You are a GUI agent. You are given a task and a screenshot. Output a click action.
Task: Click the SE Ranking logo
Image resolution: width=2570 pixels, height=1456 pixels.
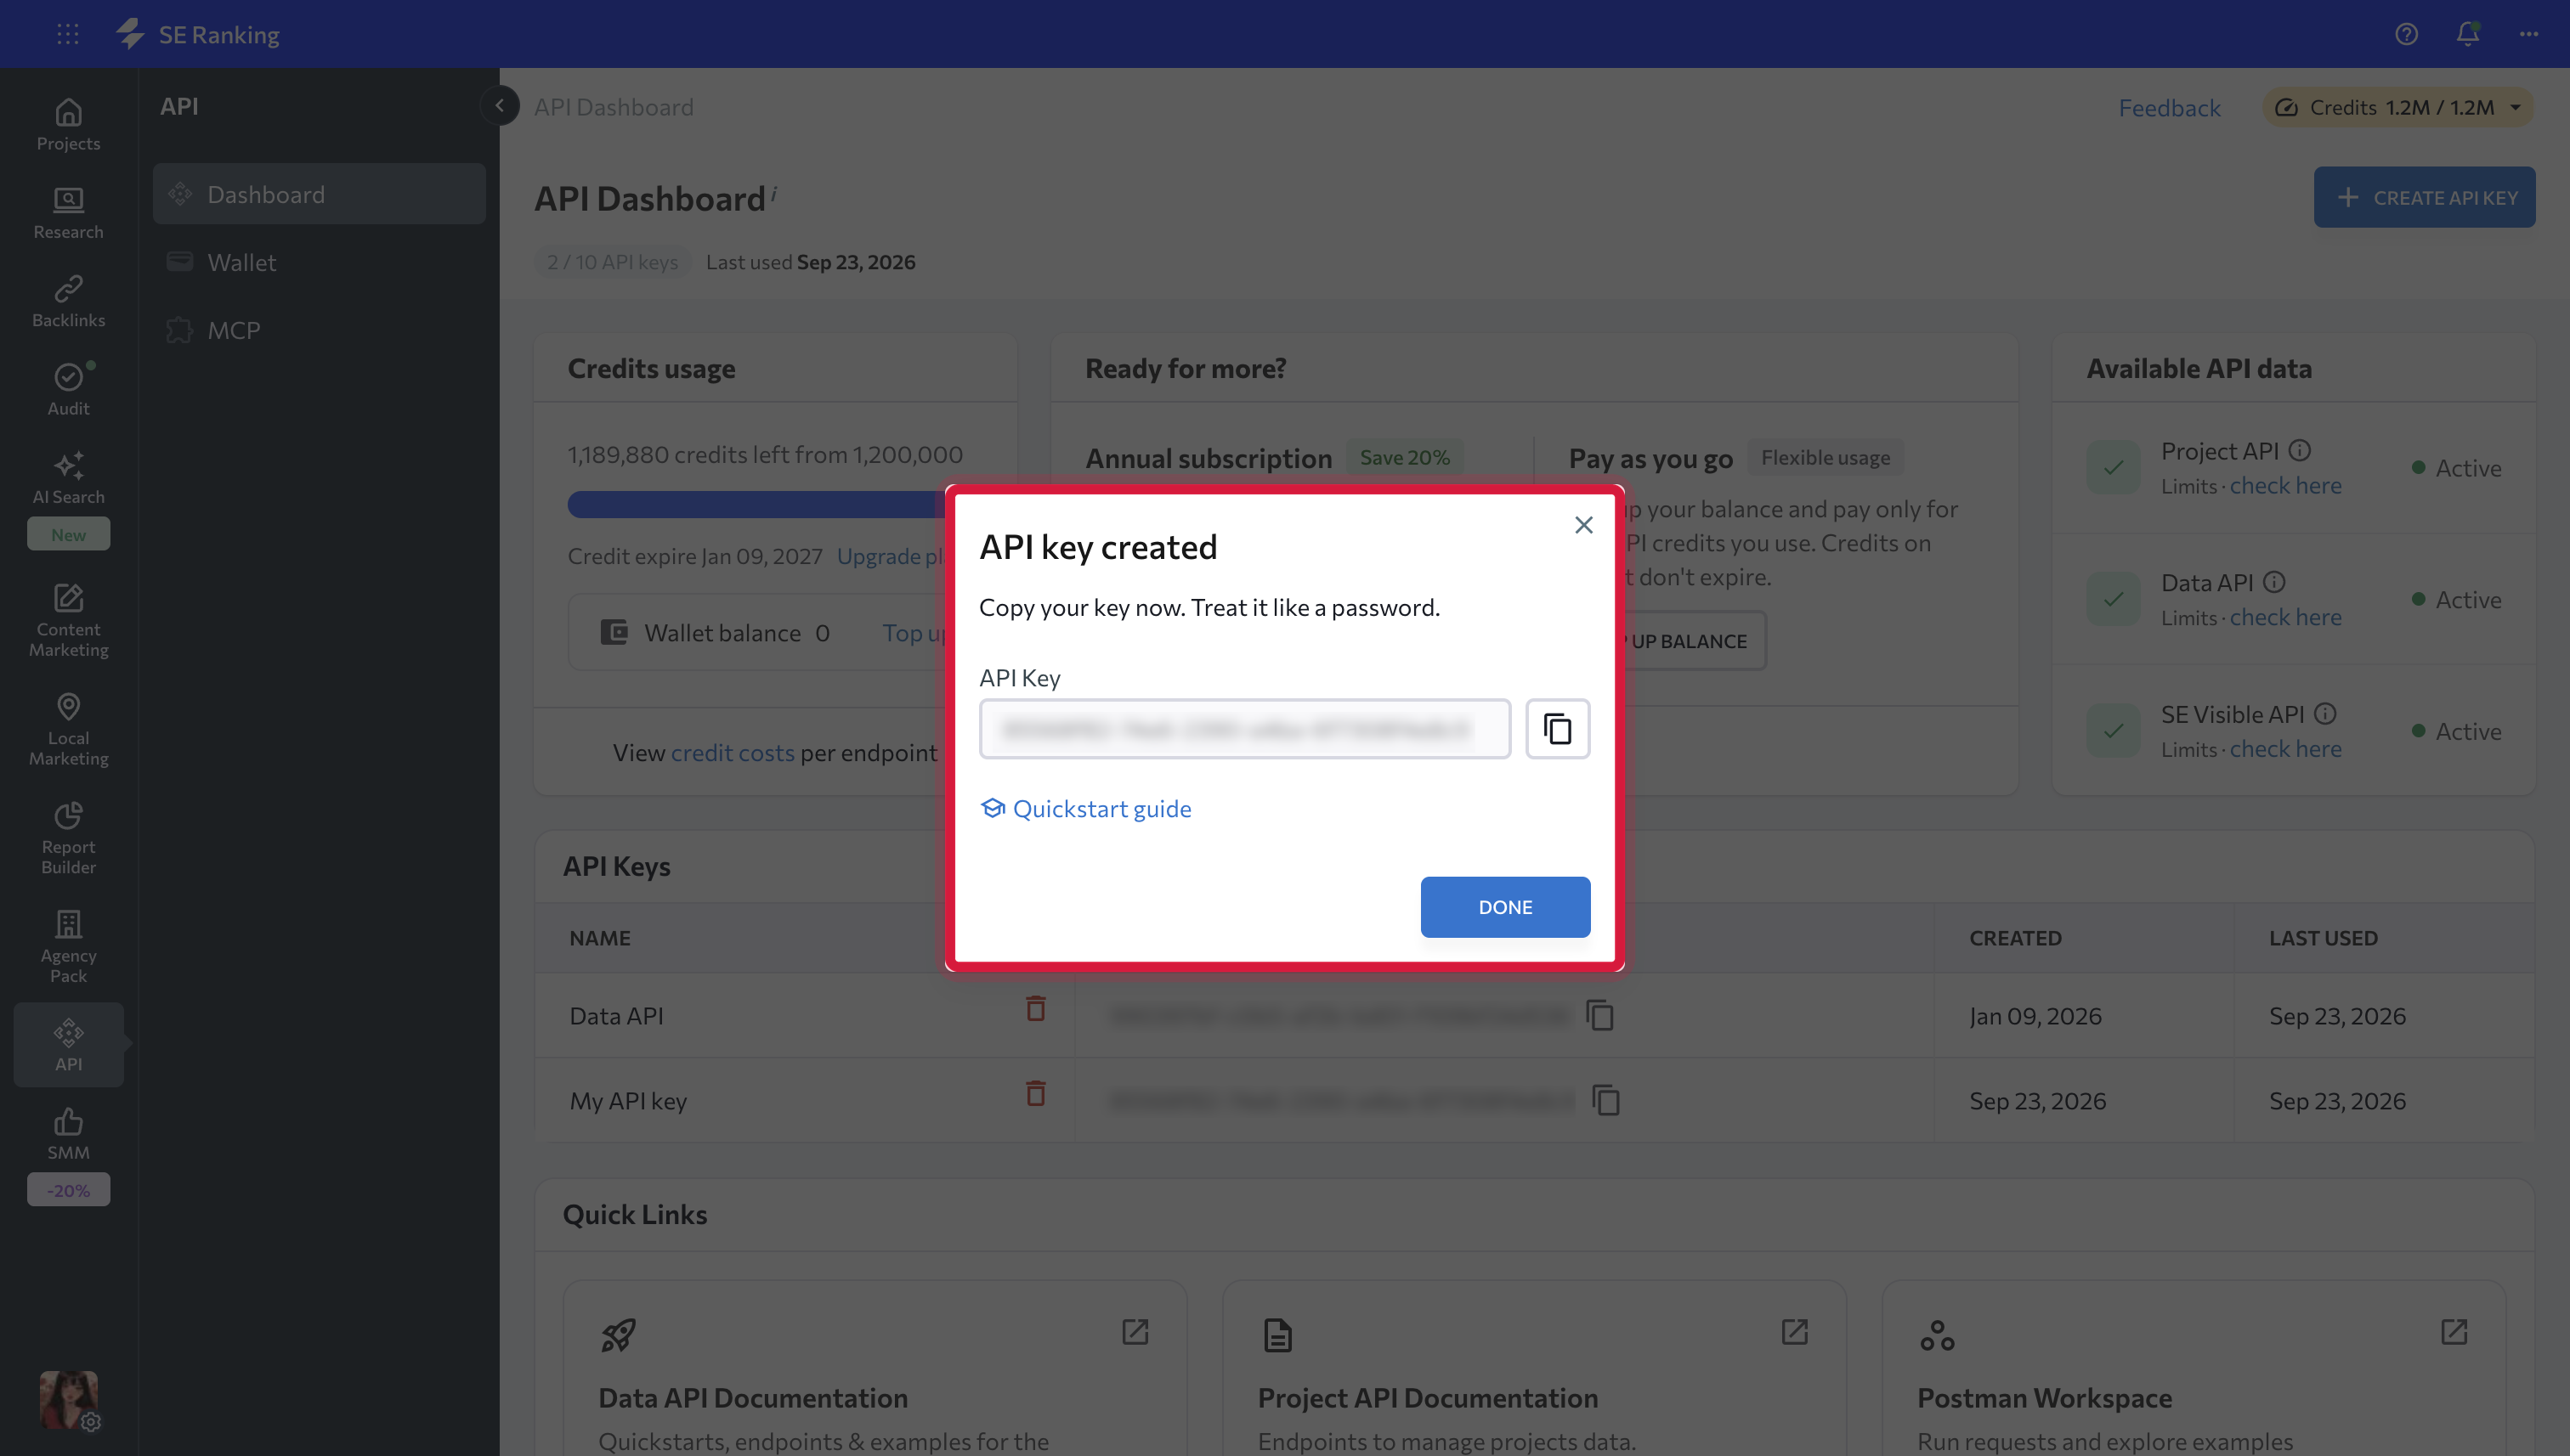coord(198,34)
